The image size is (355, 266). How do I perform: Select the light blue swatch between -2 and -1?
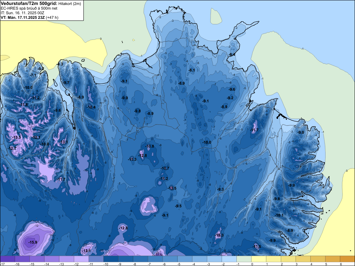pyautogui.click(x=229, y=259)
